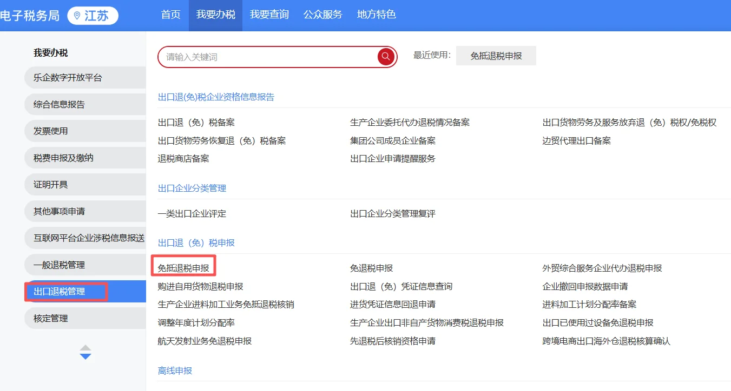Select the 公众服务 tab
Image resolution: width=731 pixels, height=391 pixels.
pyautogui.click(x=323, y=15)
